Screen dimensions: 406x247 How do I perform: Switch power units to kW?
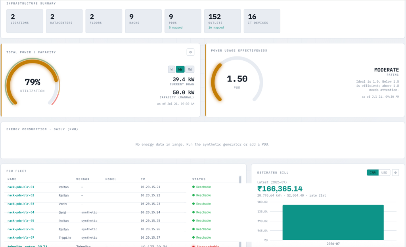pyautogui.click(x=180, y=69)
